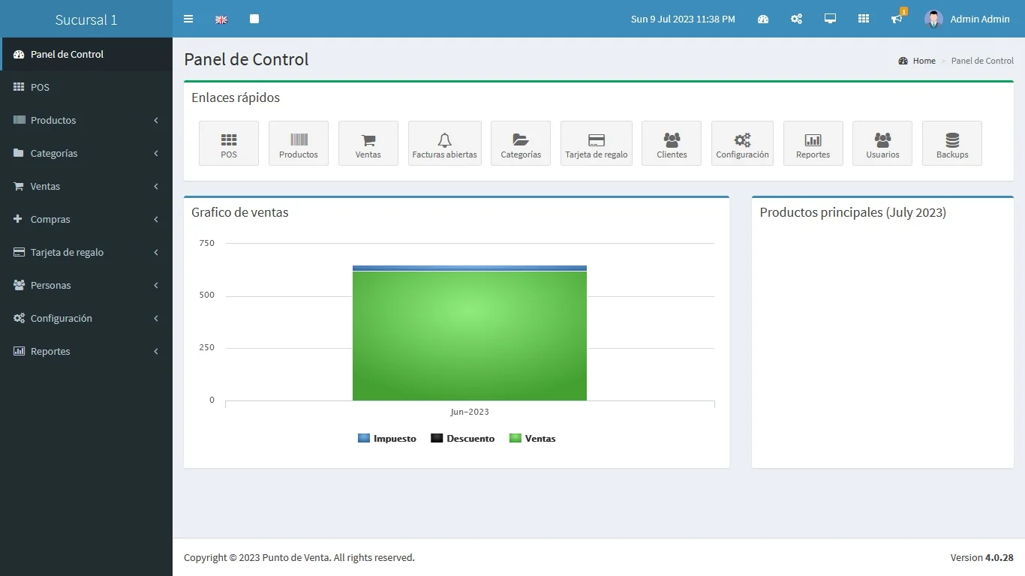The height and width of the screenshot is (576, 1025).
Task: Open the Admin Admin user profile
Action: click(967, 19)
